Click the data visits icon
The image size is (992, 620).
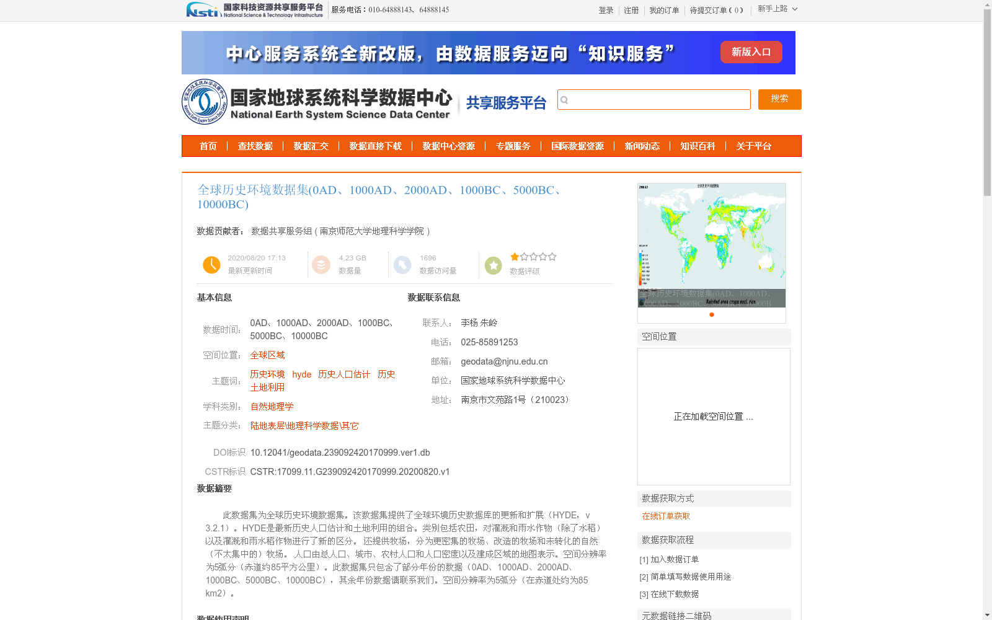402,265
